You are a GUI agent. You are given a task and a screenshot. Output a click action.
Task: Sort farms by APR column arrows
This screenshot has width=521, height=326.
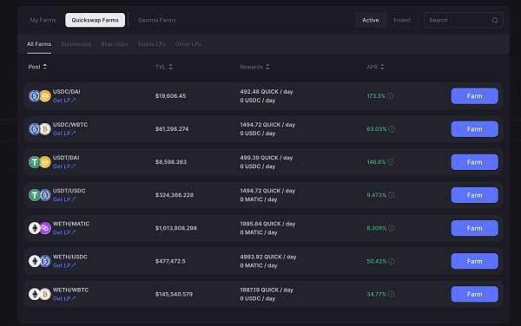[x=382, y=67]
